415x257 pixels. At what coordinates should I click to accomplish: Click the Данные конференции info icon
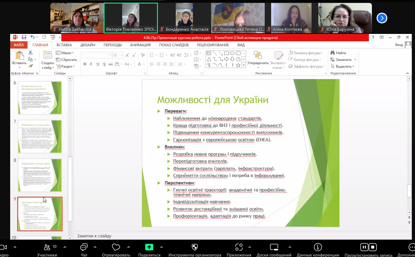(318, 247)
